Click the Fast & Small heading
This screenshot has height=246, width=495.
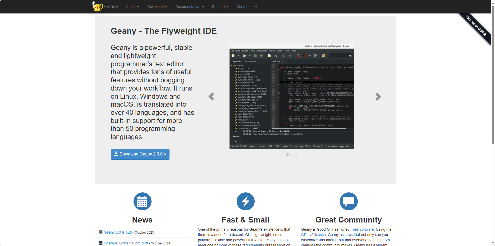click(x=245, y=220)
